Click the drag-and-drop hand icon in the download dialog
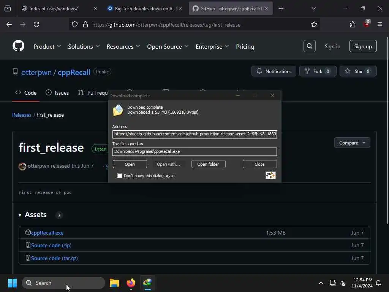 270,175
